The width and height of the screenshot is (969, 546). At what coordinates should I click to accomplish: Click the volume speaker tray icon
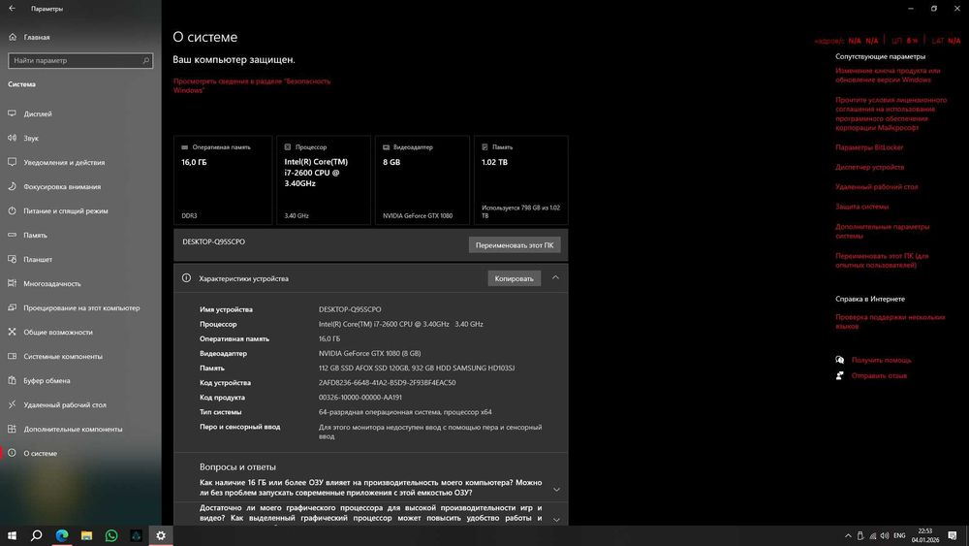click(x=885, y=535)
